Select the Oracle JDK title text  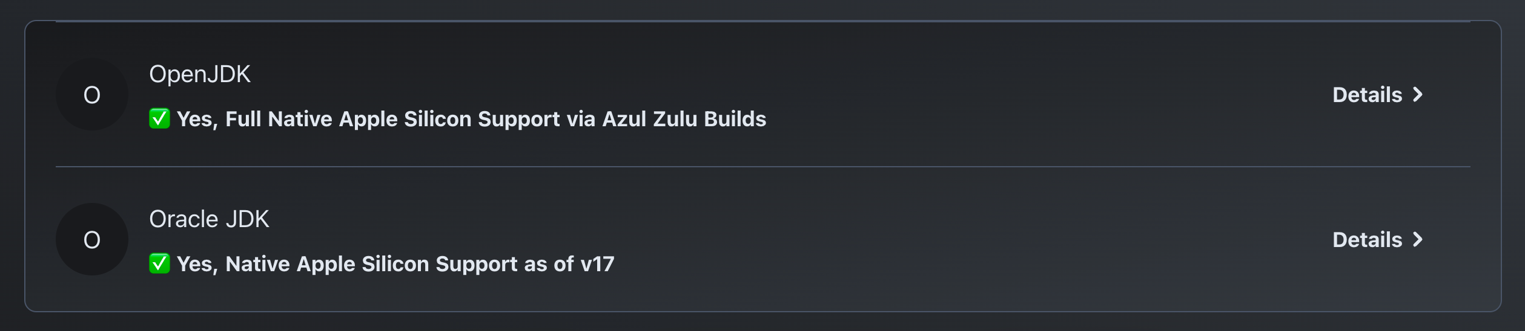point(209,219)
